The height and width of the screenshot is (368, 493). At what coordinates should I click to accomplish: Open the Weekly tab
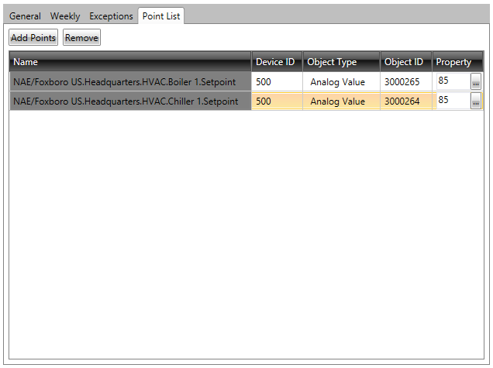[65, 16]
